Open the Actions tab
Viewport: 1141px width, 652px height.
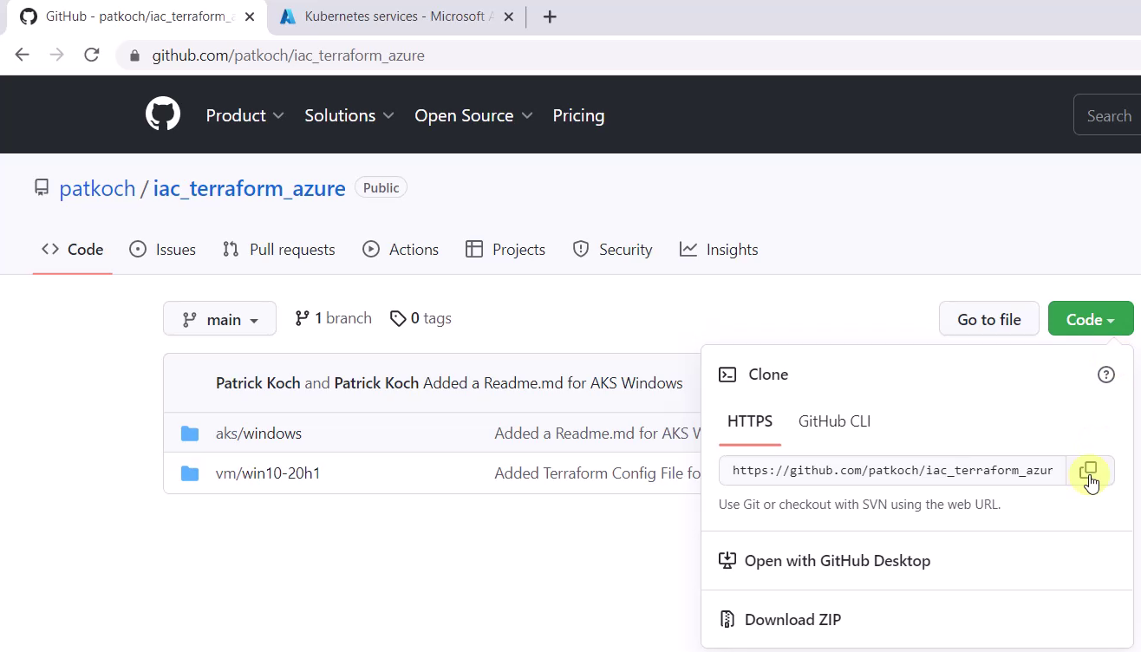pos(401,250)
